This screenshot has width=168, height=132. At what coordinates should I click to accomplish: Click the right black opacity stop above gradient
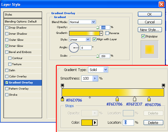tap(163, 86)
